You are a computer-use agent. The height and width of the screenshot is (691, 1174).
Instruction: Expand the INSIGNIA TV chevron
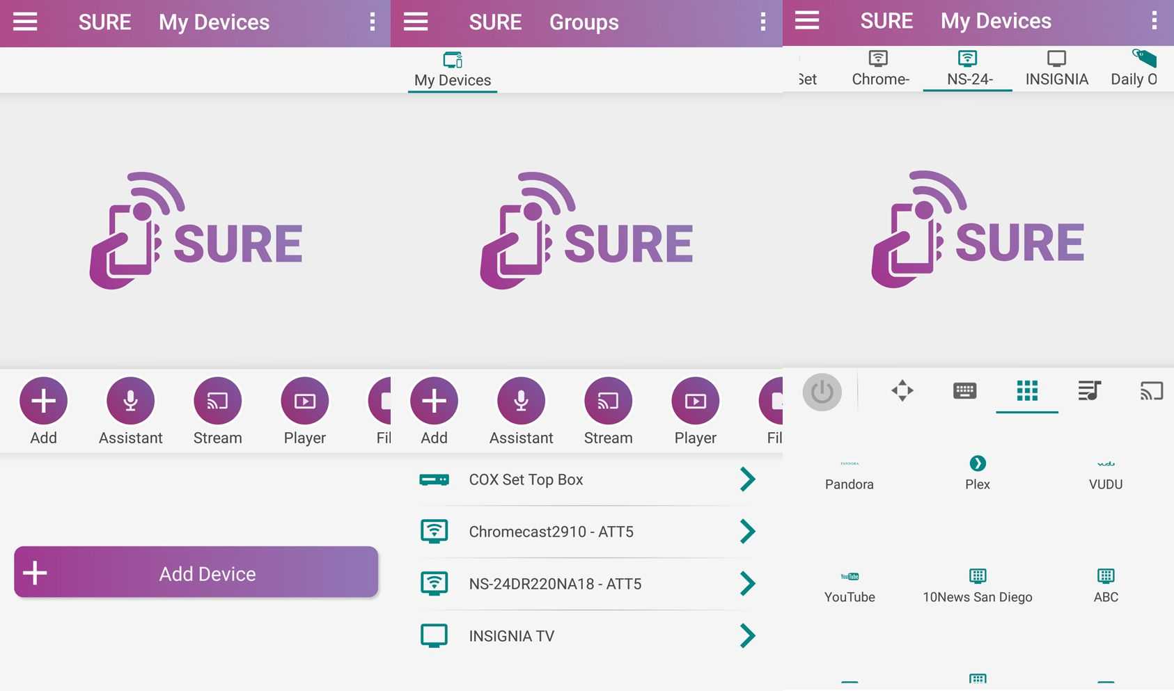pos(747,636)
